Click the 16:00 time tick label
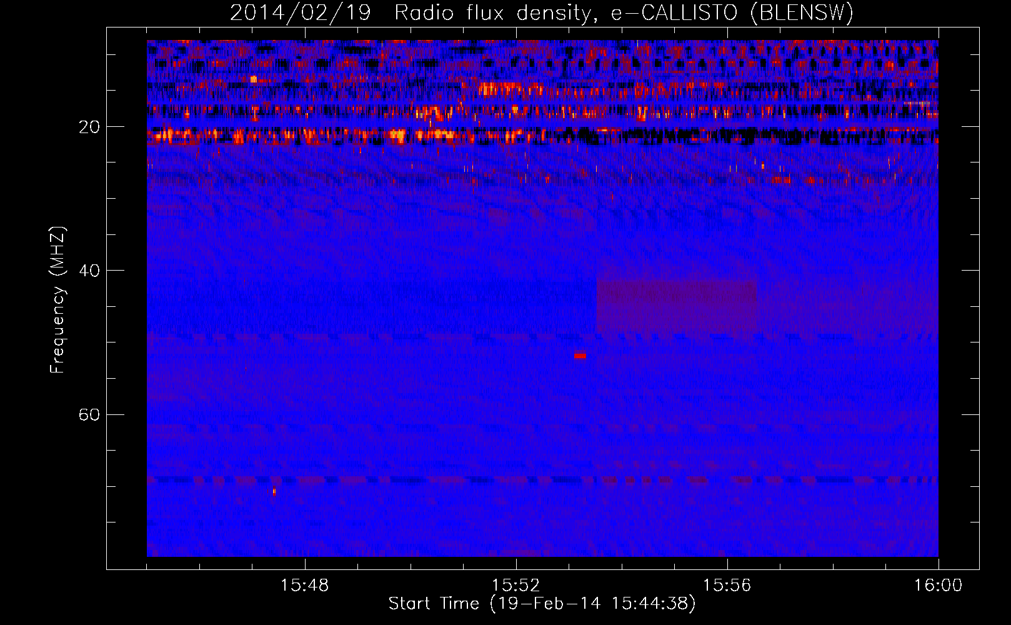The width and height of the screenshot is (1011, 625). click(938, 586)
